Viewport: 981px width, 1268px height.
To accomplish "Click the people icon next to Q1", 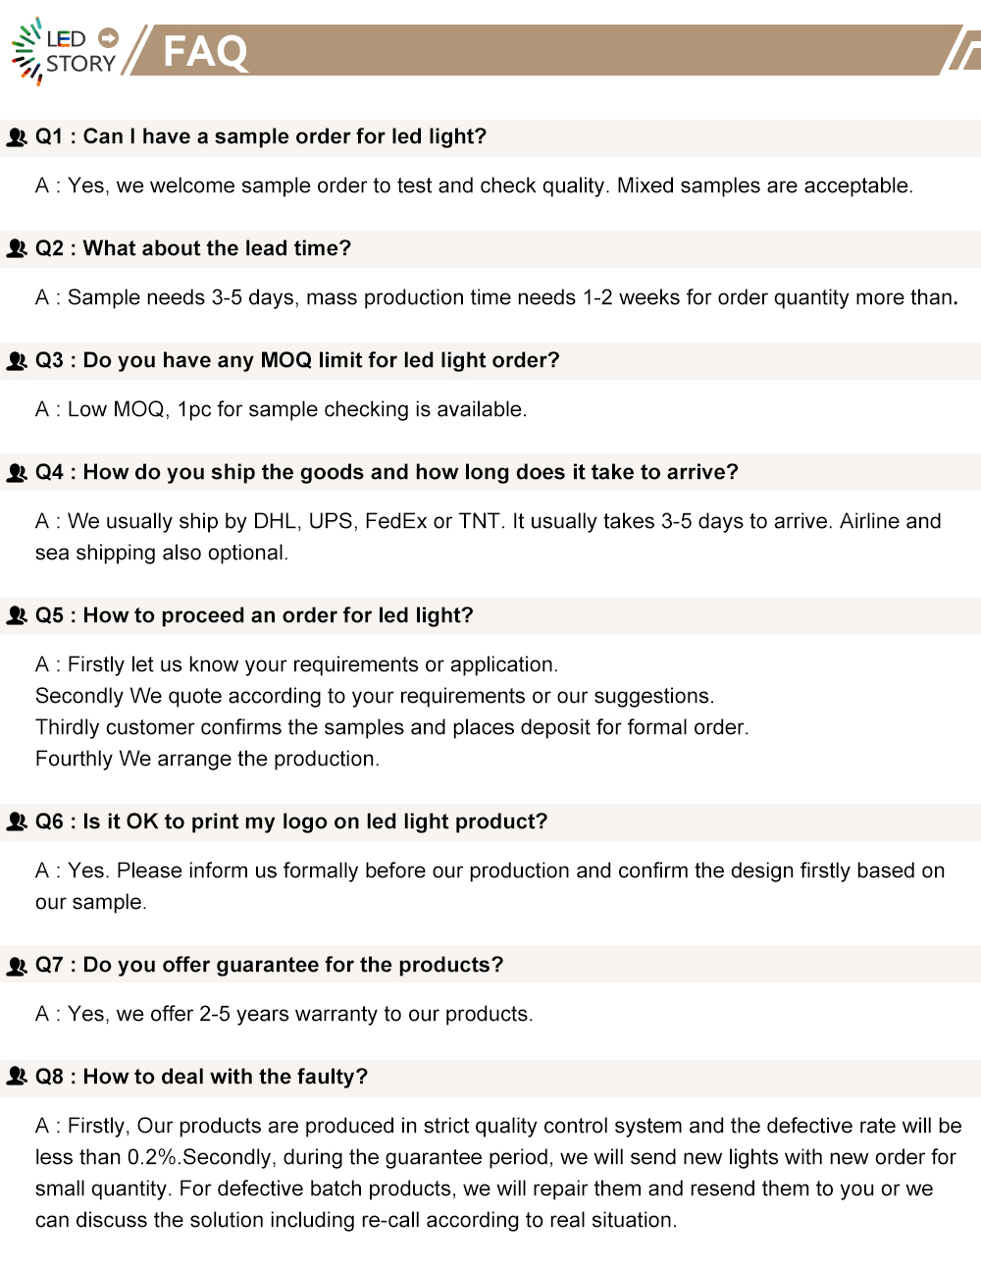I will (x=17, y=137).
